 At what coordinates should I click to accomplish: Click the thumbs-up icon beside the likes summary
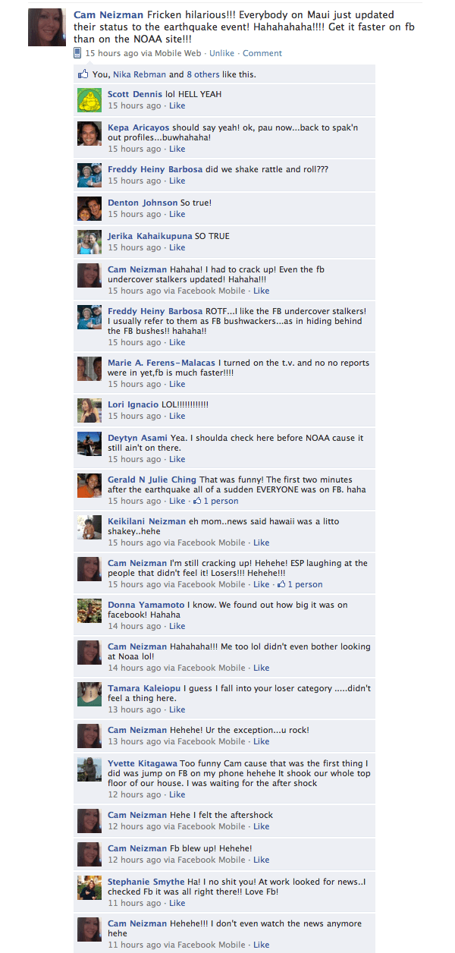(x=83, y=74)
